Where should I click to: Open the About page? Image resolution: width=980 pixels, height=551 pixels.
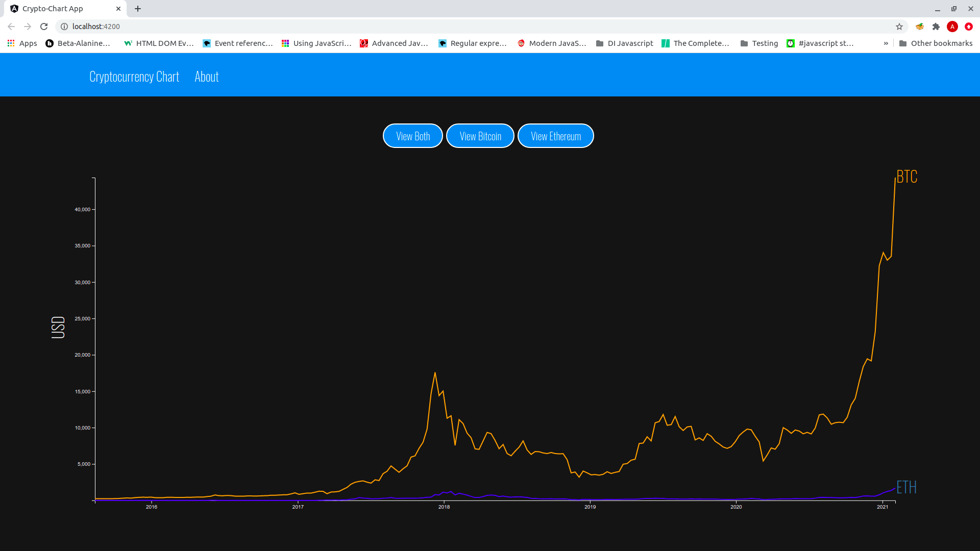206,76
